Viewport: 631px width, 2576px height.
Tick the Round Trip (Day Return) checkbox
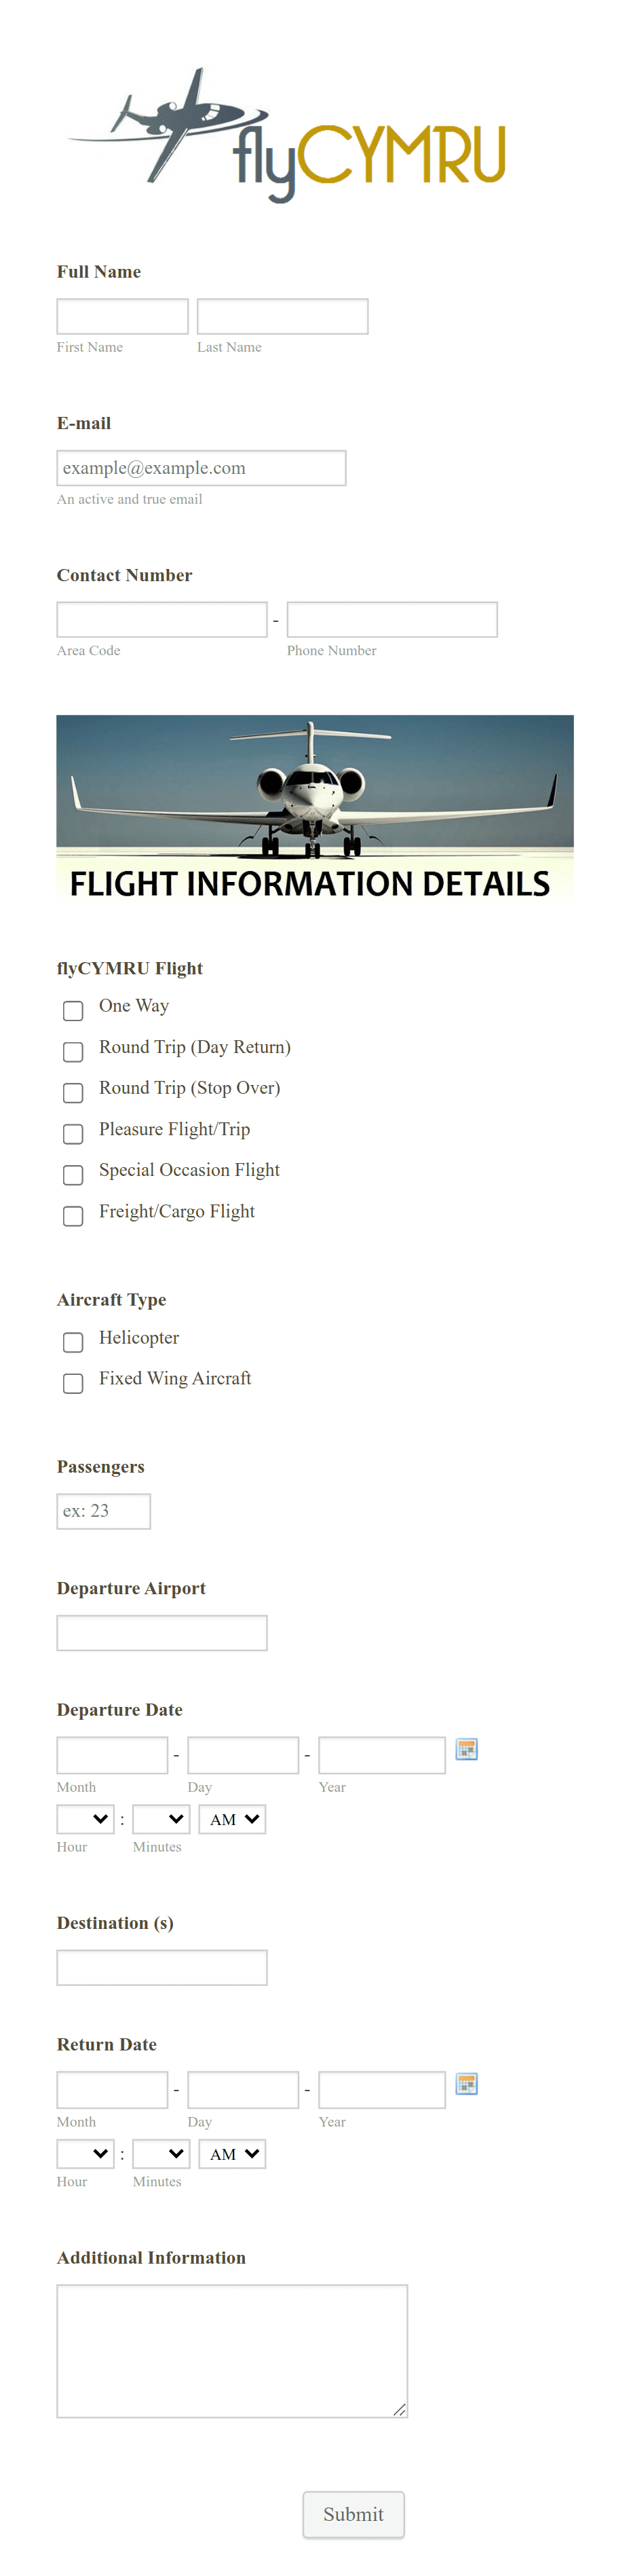click(x=73, y=1052)
